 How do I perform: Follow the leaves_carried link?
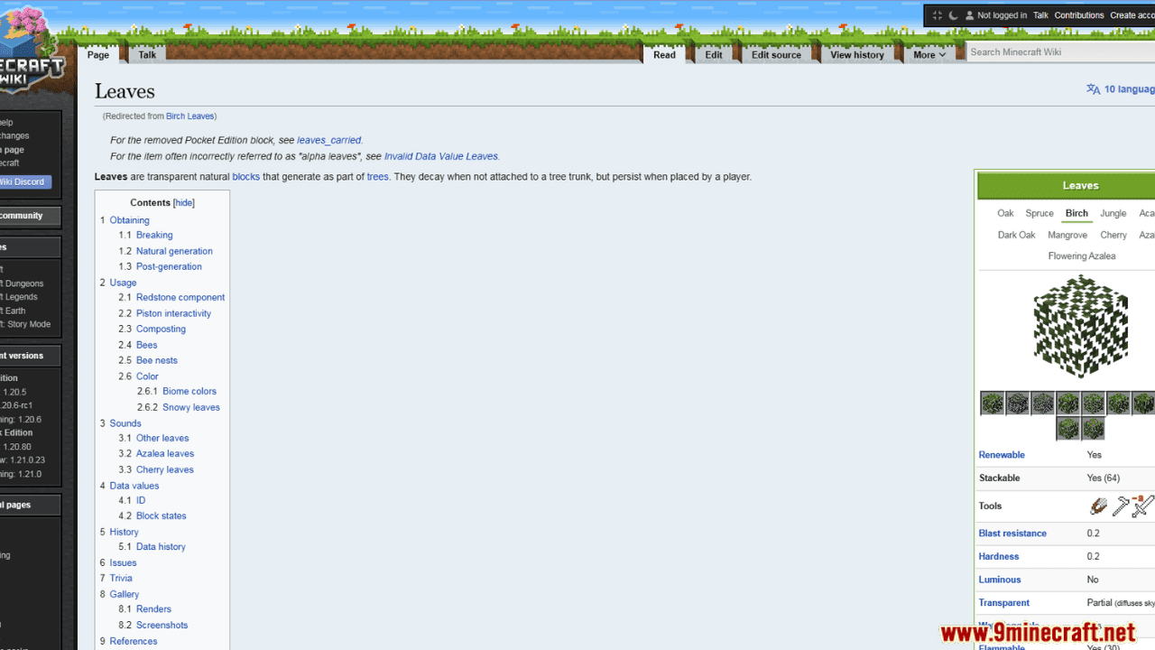tap(329, 140)
